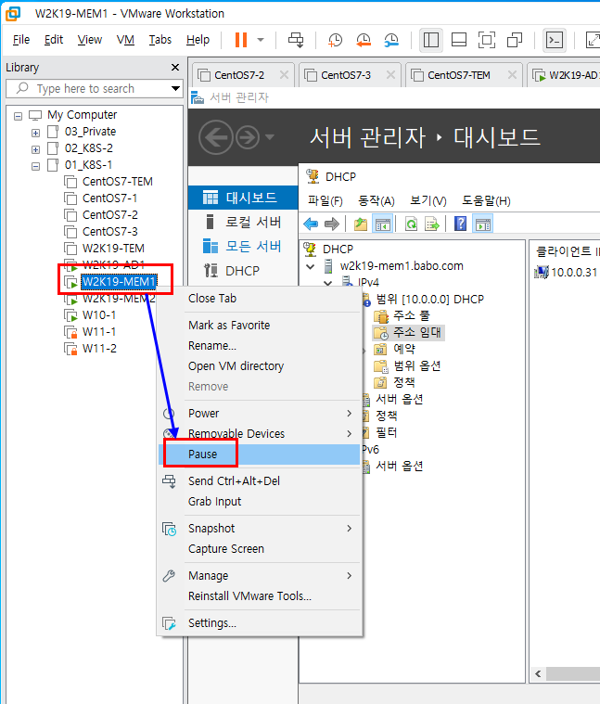This screenshot has width=600, height=704.
Task: Select W11-1 encrypted VM in library
Action: coord(98,331)
